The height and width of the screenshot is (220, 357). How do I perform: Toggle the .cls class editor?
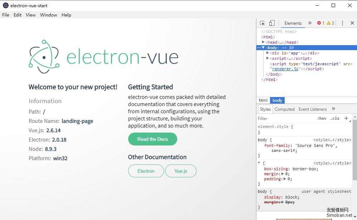pos(334,118)
